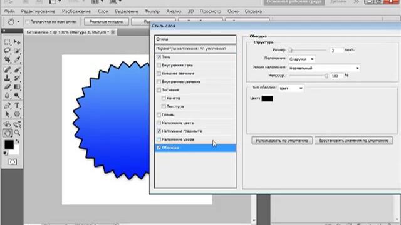Open the Анализ menu
This screenshot has width=401, height=225.
coord(174,11)
